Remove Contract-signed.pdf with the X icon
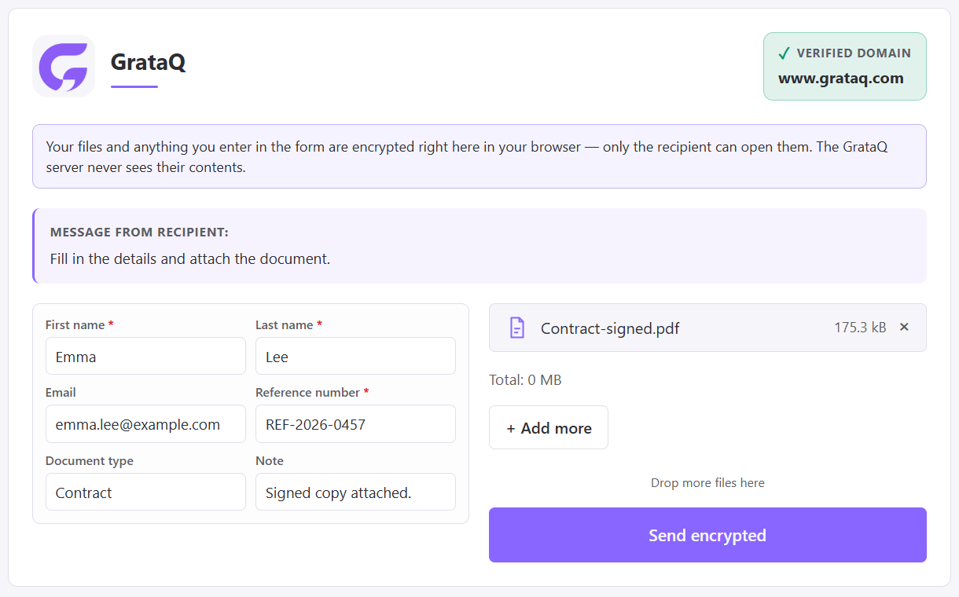The width and height of the screenshot is (959, 597). coord(904,327)
